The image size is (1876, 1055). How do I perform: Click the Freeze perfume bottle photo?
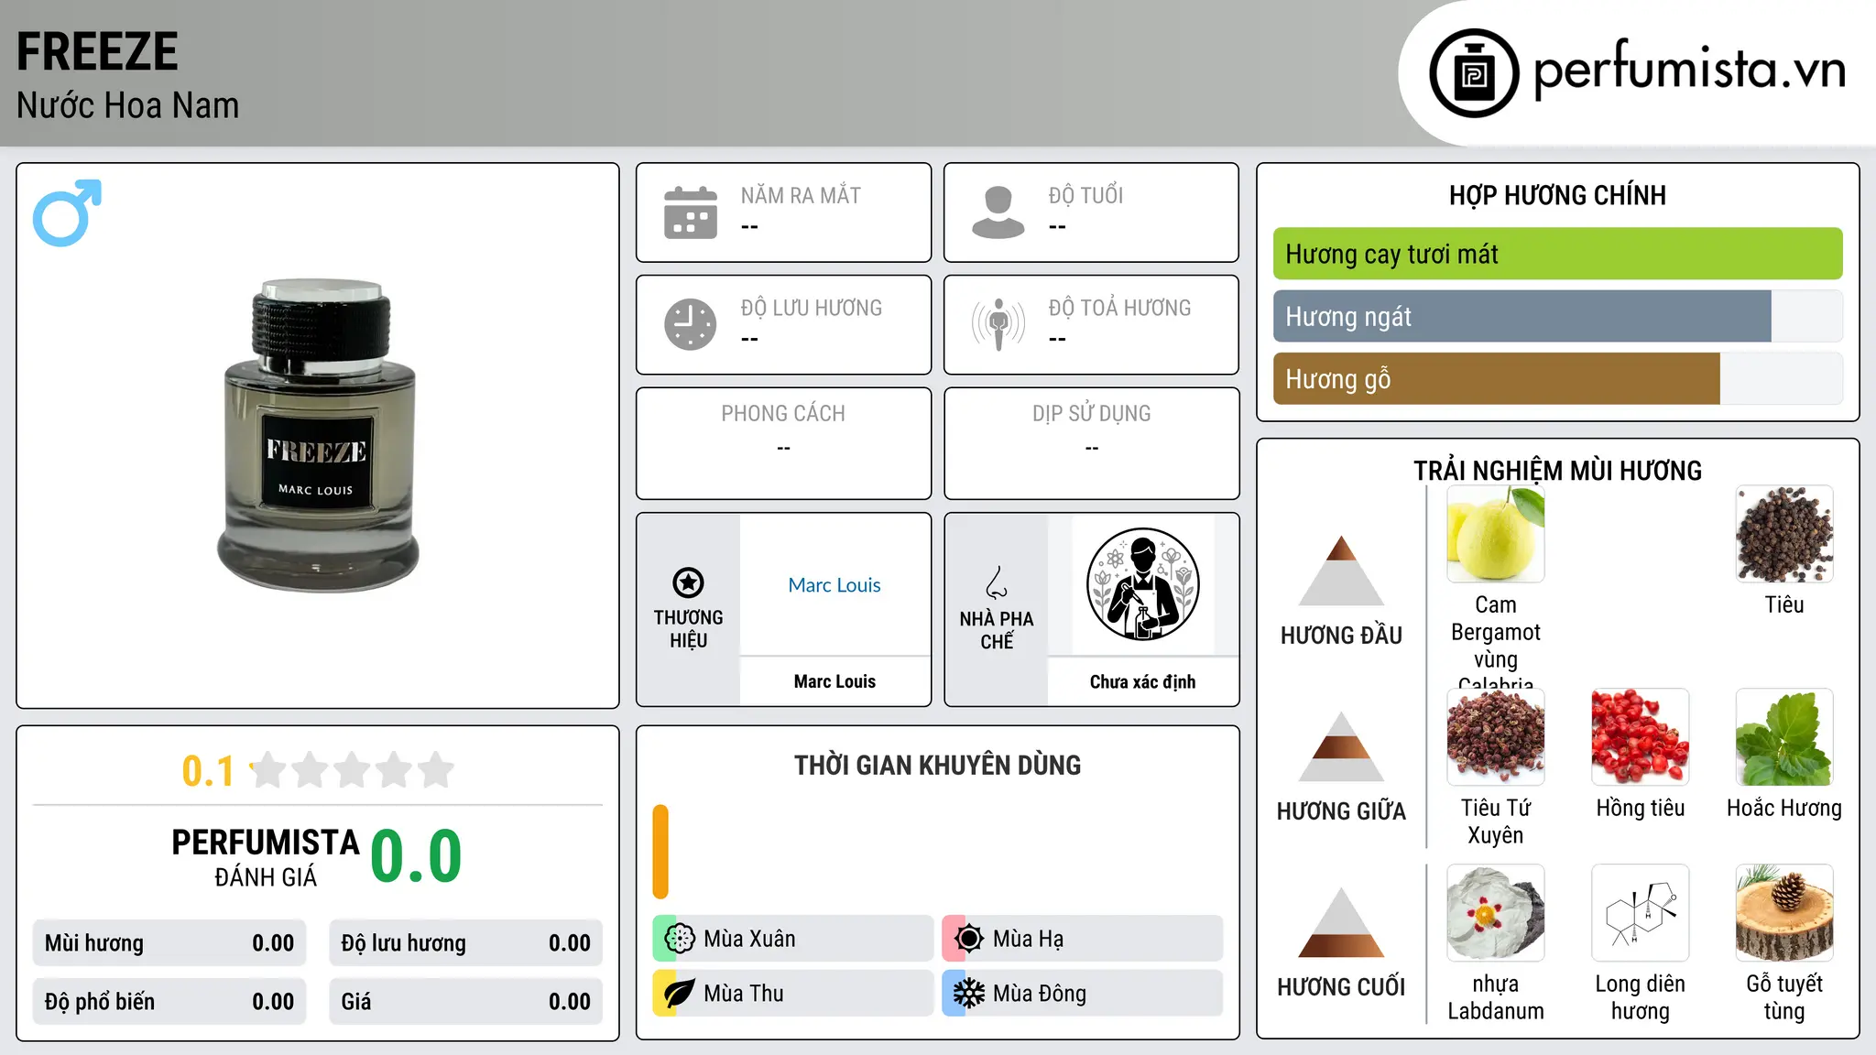[318, 436]
